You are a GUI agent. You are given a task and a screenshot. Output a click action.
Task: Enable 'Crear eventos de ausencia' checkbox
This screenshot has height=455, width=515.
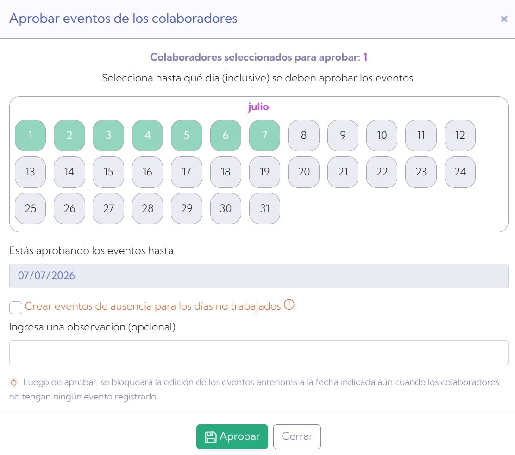(x=16, y=308)
